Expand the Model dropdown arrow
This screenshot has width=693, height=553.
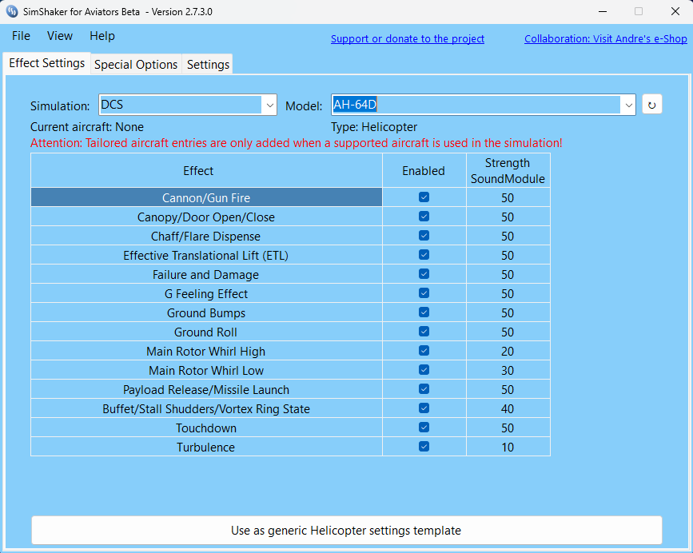click(628, 105)
